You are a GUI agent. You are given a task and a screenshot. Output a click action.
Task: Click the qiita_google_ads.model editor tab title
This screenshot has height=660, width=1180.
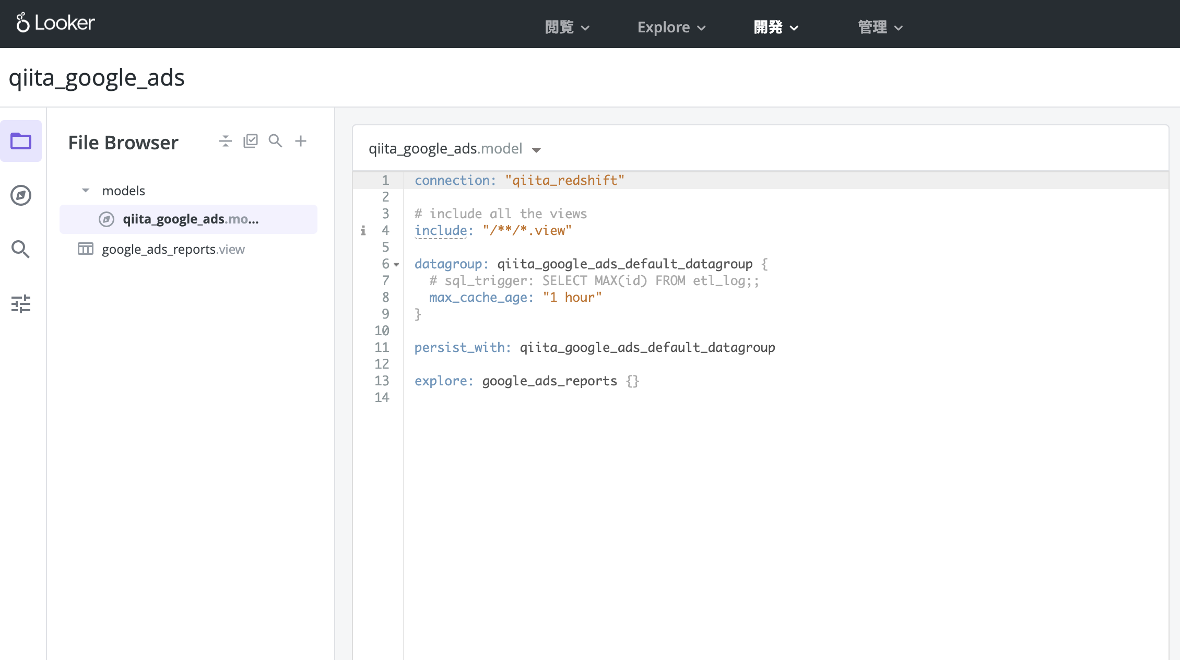pos(445,149)
